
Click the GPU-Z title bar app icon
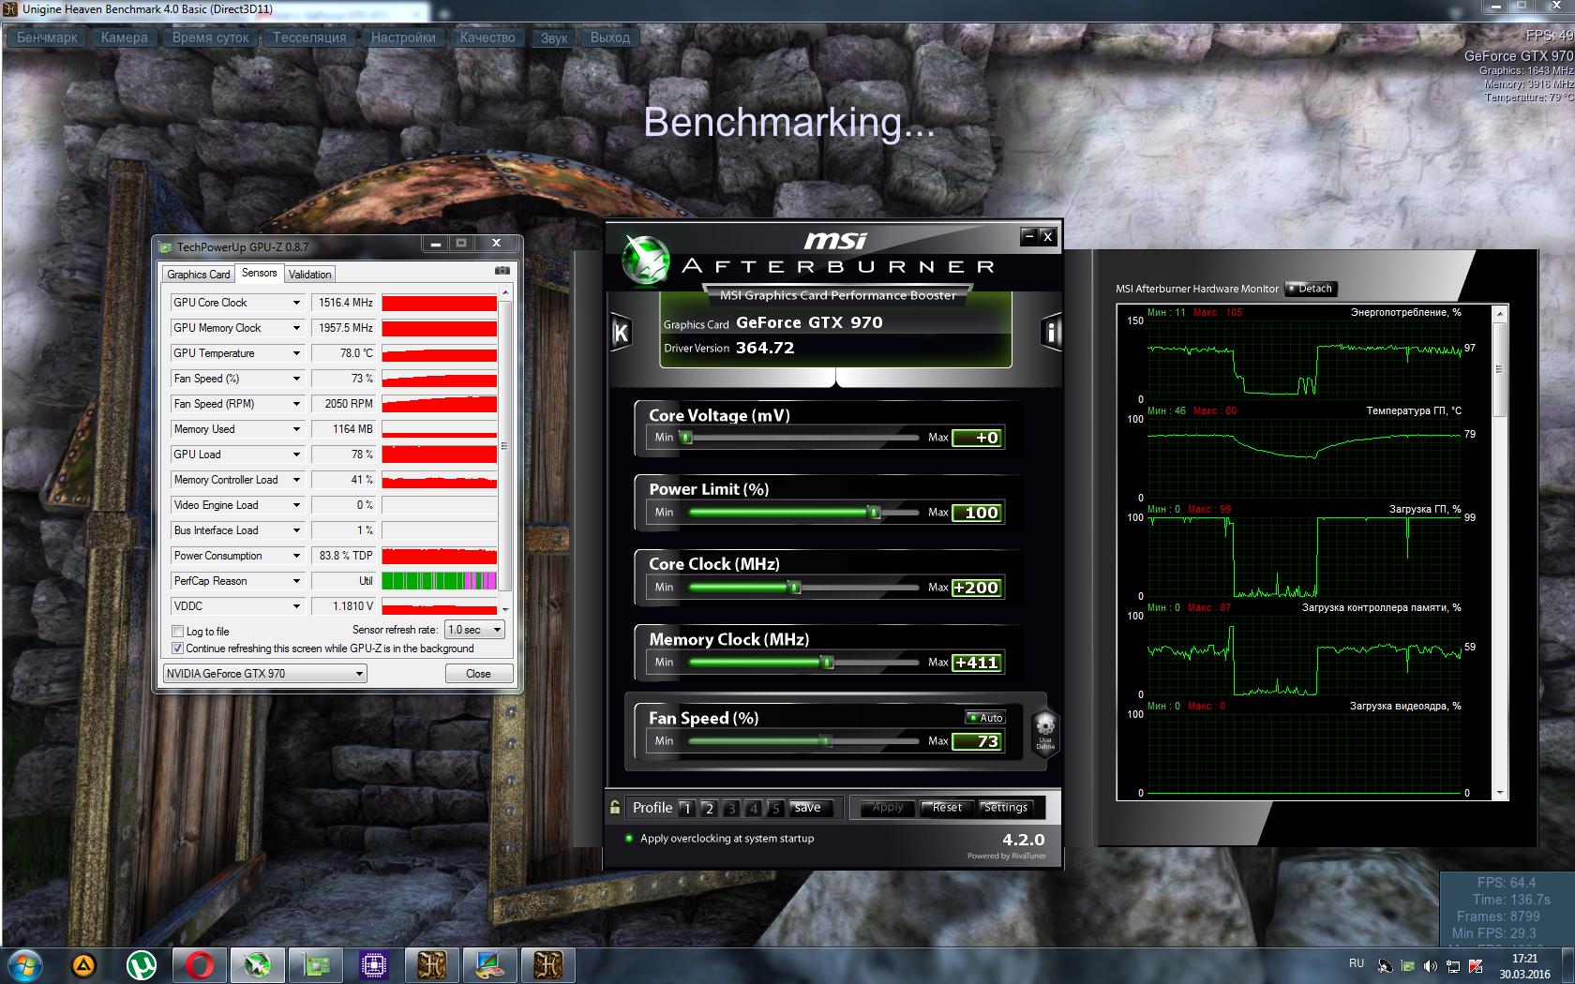[166, 247]
